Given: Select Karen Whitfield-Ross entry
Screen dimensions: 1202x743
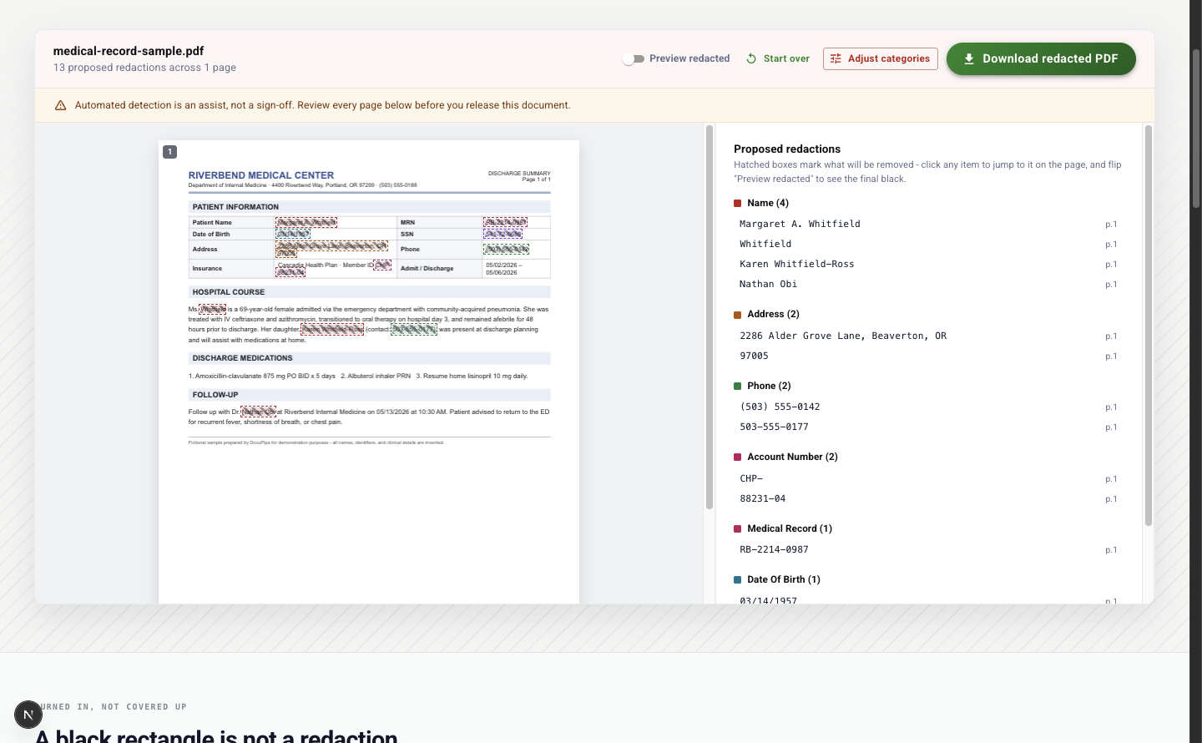Looking at the screenshot, I should [928, 264].
